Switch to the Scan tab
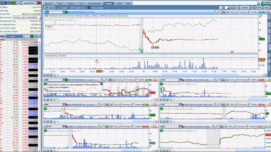The width and height of the screenshot is (271, 152). 81,3
